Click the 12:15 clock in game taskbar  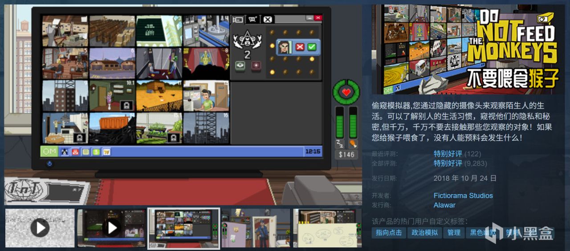(313, 151)
